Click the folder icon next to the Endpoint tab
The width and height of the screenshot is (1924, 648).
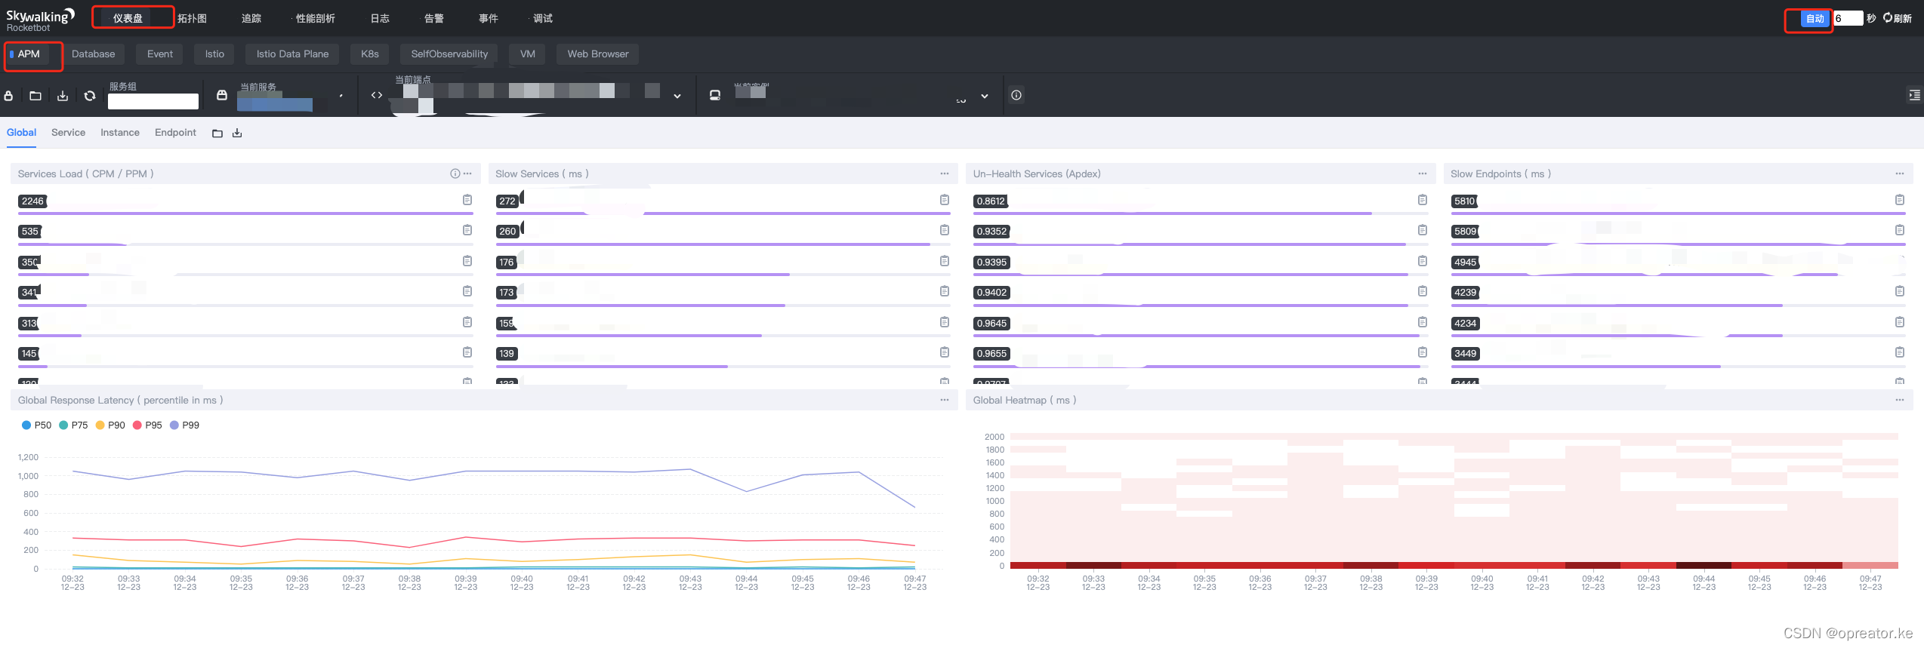tap(217, 134)
